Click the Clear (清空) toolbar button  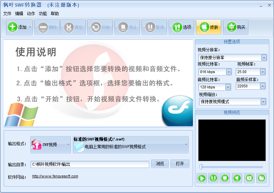(x=73, y=27)
